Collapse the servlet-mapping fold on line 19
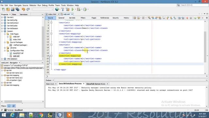The height and width of the screenshot is (118, 209). 51,56
